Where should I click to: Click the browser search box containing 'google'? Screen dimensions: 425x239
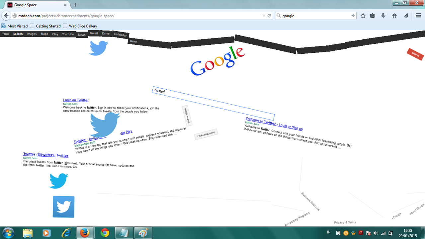point(315,16)
